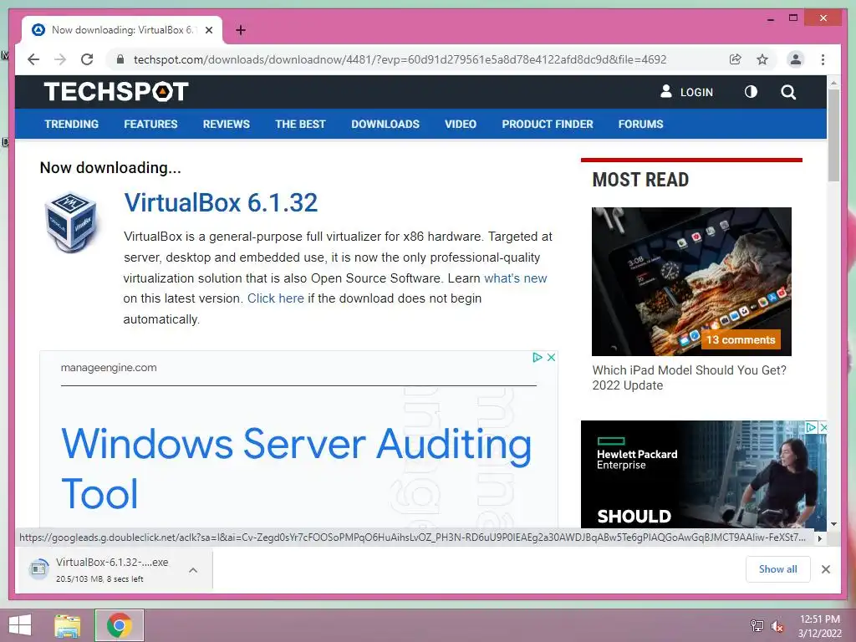This screenshot has height=642, width=856.
Task: Open the FEATURES menu
Action: point(150,124)
